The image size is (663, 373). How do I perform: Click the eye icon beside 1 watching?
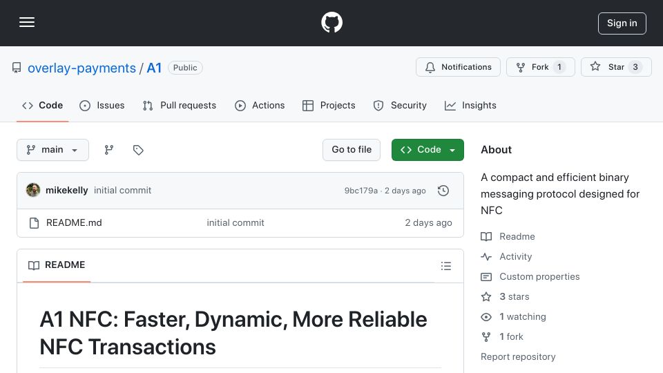pyautogui.click(x=486, y=317)
